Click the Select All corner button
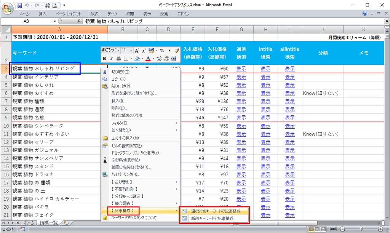 coord(6,30)
